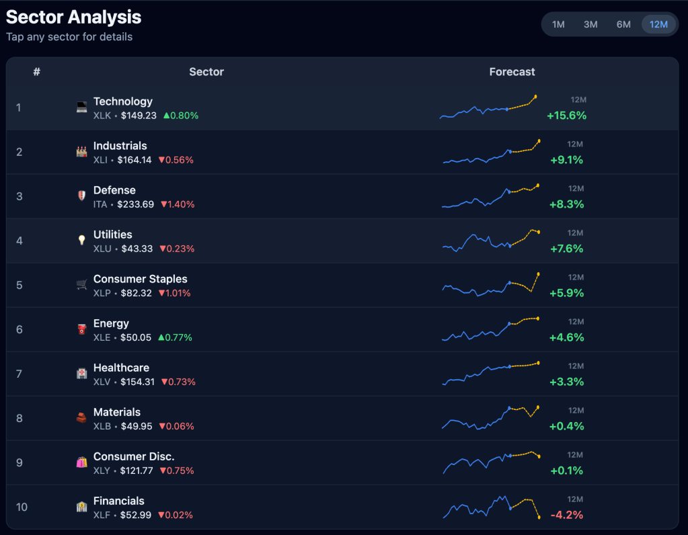Click the Defense shield icon
Image resolution: width=688 pixels, height=535 pixels.
[81, 196]
